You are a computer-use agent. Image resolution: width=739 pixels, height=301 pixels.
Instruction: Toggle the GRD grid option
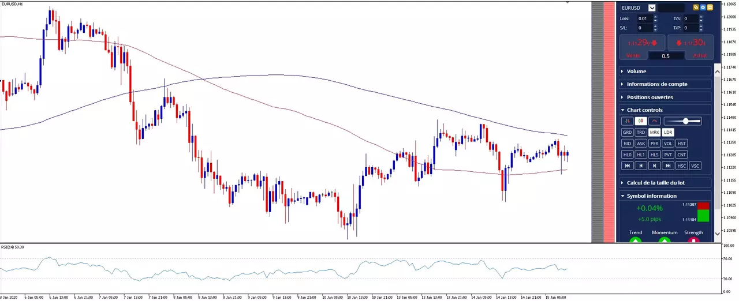(627, 132)
